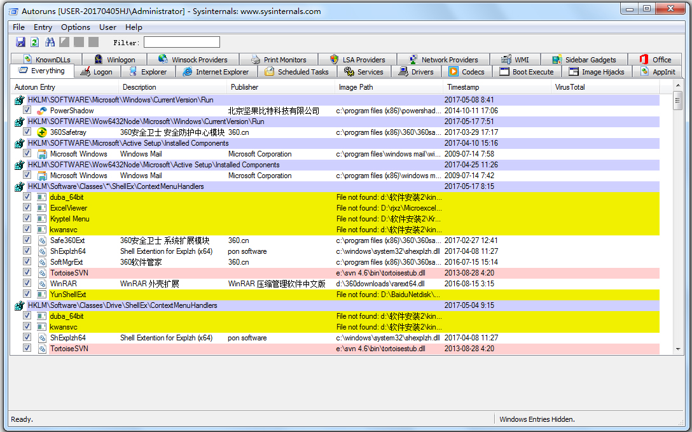The width and height of the screenshot is (692, 432).
Task: Open the Print Monitors tab
Action: 279,59
